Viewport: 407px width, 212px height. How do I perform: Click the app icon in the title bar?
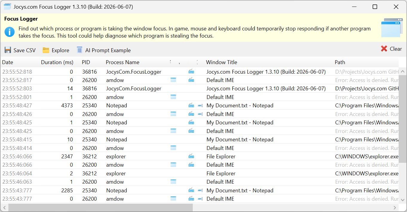[7, 7]
